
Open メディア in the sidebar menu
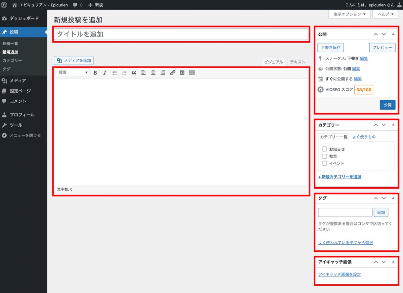(17, 81)
